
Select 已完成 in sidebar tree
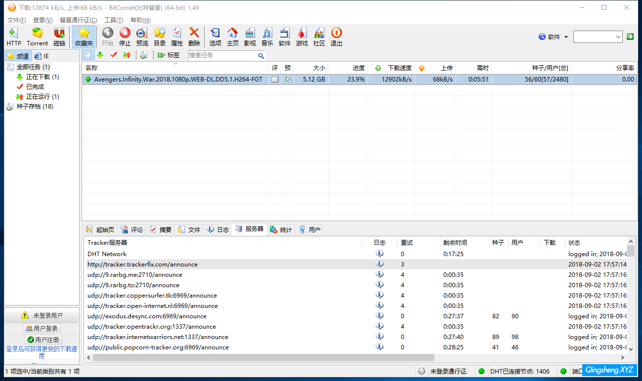(30, 86)
